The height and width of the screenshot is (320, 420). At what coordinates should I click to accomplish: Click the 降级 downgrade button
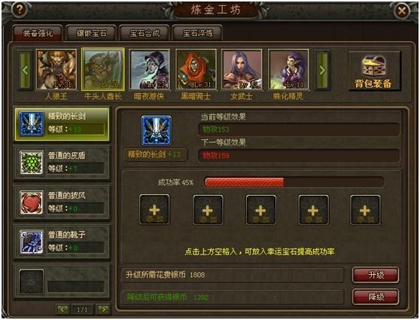(376, 297)
